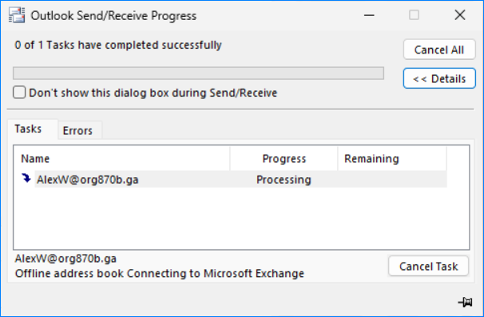
Task: Click the overall send/receive progress bar
Action: coord(199,73)
